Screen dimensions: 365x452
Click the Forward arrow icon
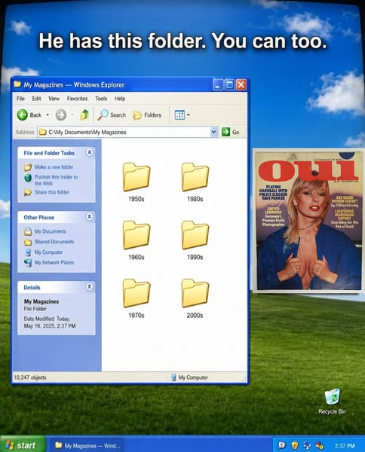60,115
